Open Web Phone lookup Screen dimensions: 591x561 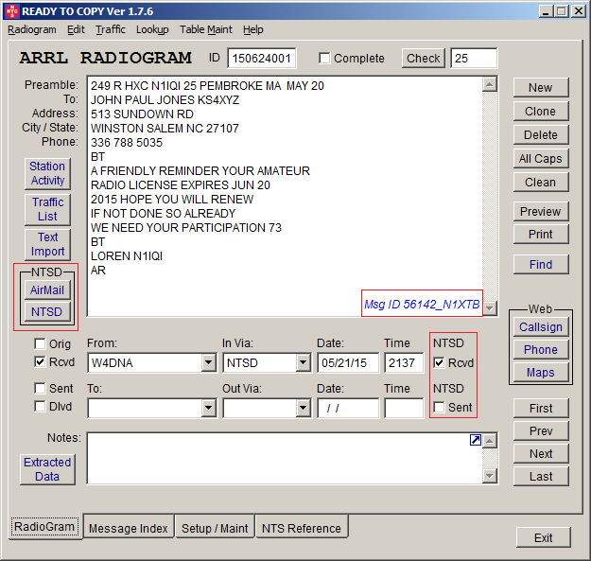(x=541, y=349)
